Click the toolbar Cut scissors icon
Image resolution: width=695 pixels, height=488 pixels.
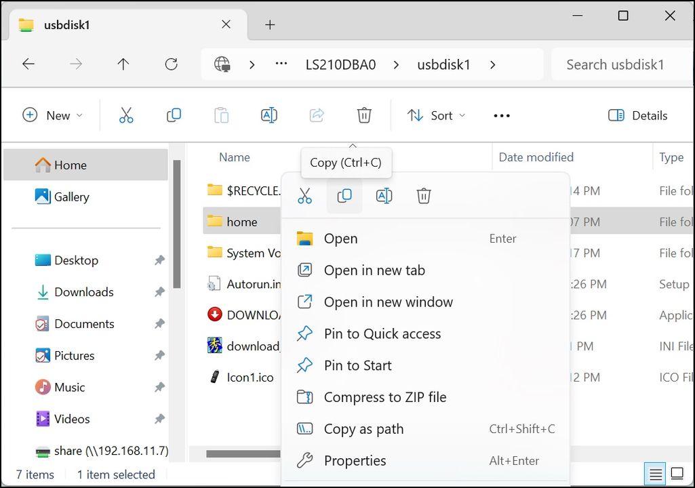pos(126,115)
